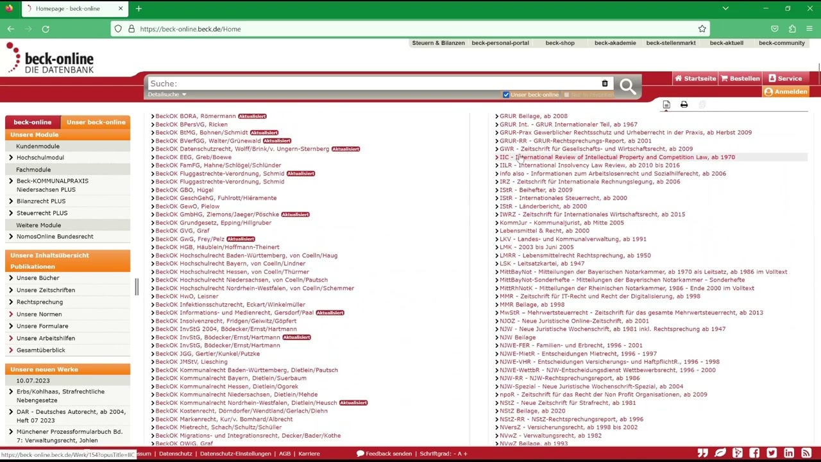Open the document view icon
The height and width of the screenshot is (462, 821).
(x=666, y=105)
